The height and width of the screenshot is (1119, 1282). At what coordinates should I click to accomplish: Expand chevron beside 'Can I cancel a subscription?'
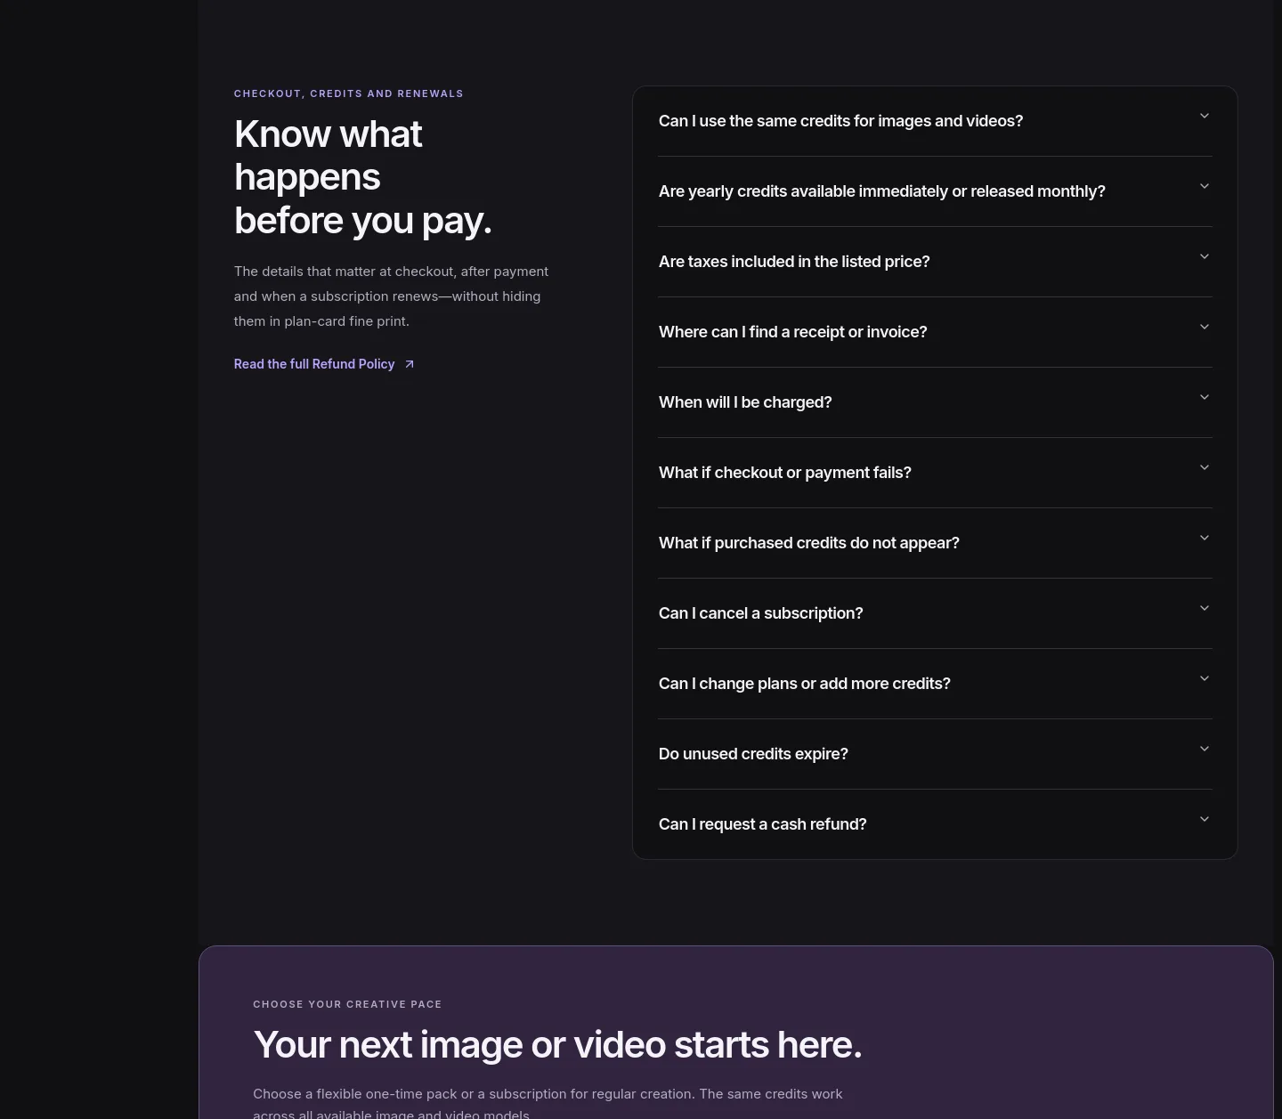point(1204,608)
